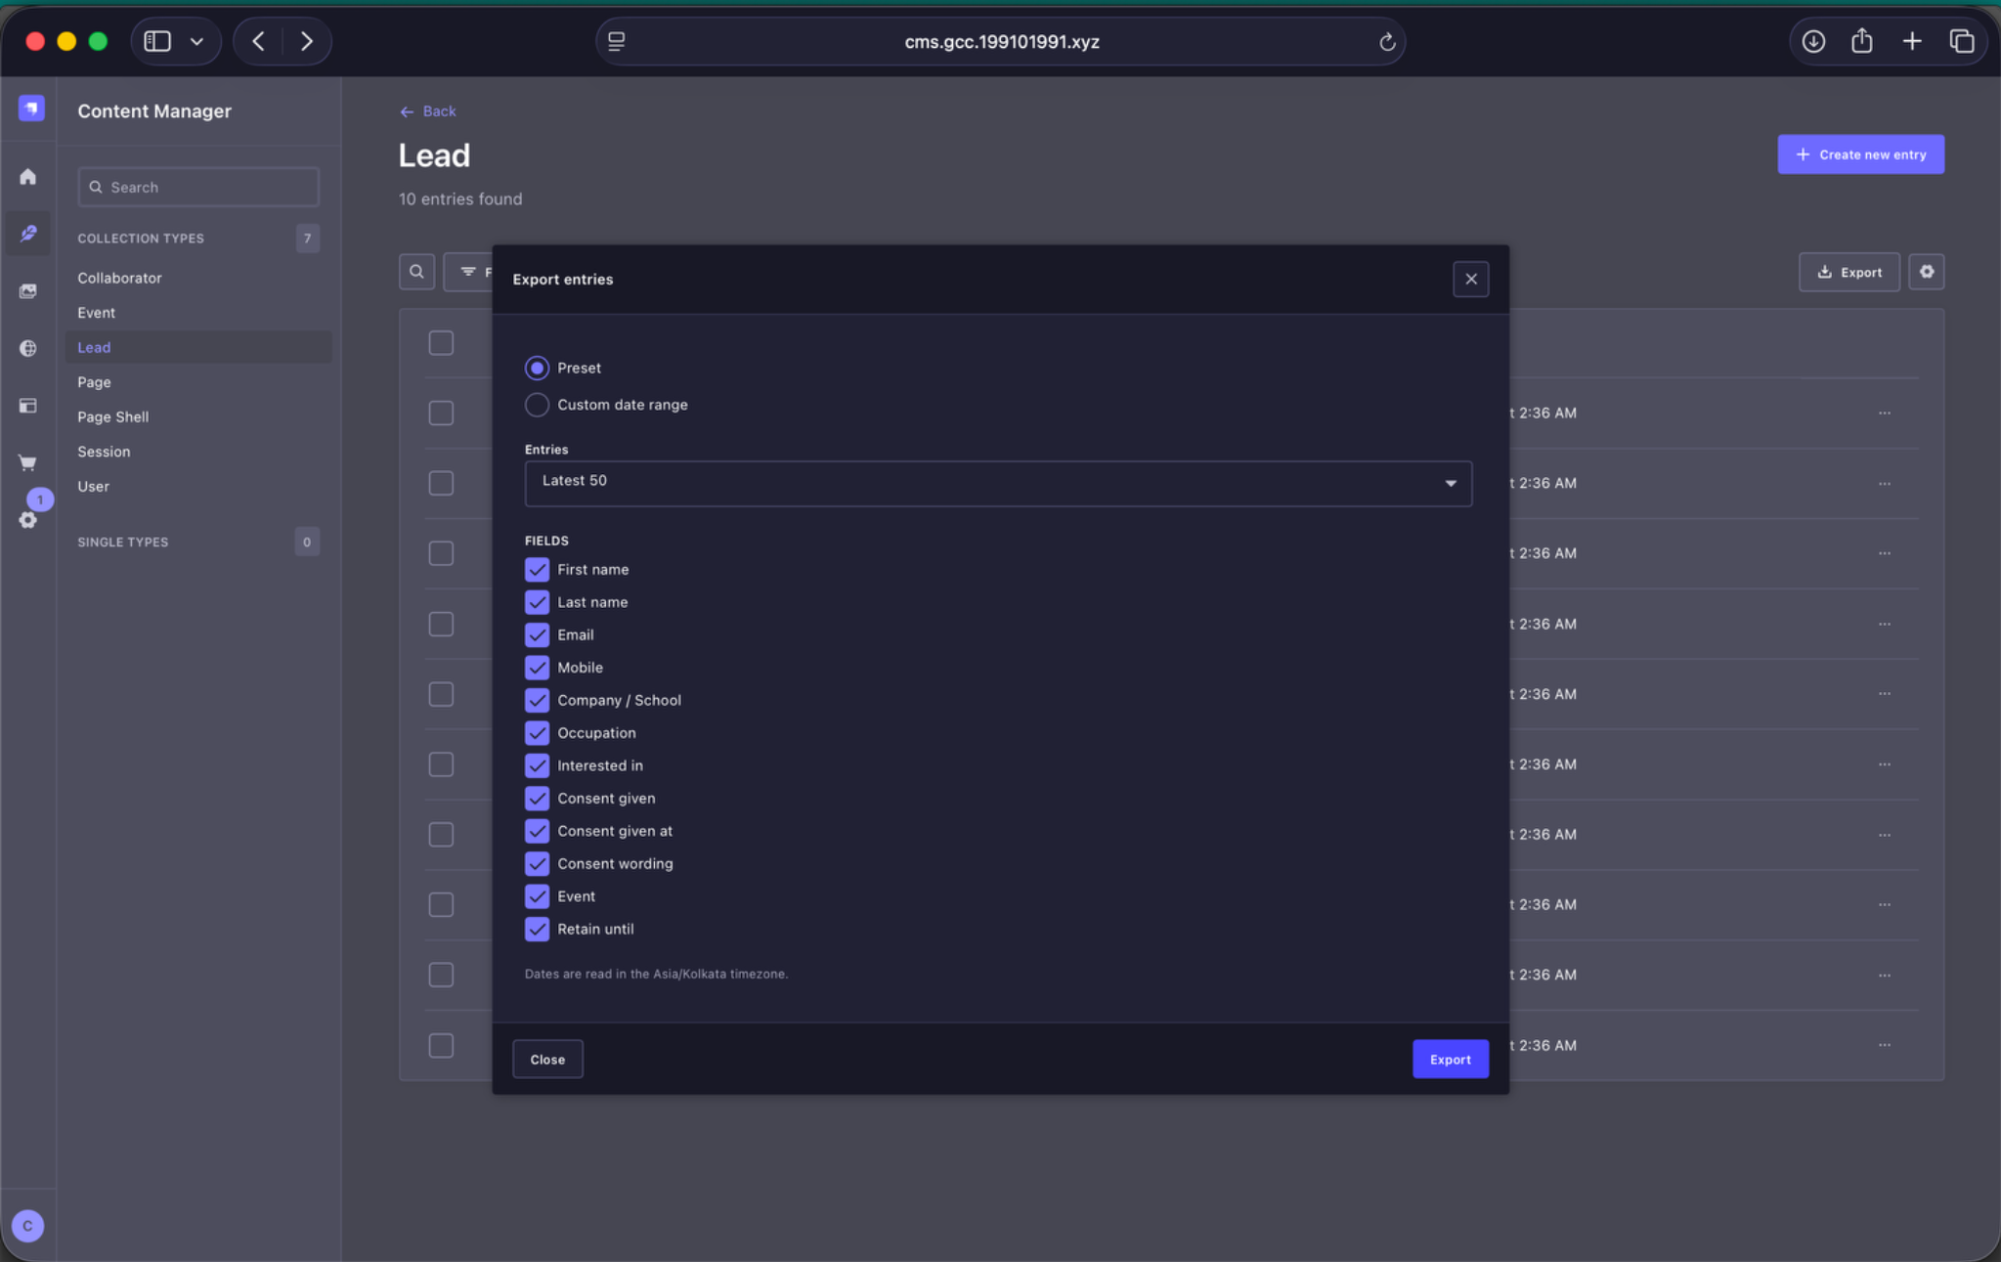Screen dimensions: 2001x1262
Task: Open a new Safari tab
Action: [x=1912, y=41]
